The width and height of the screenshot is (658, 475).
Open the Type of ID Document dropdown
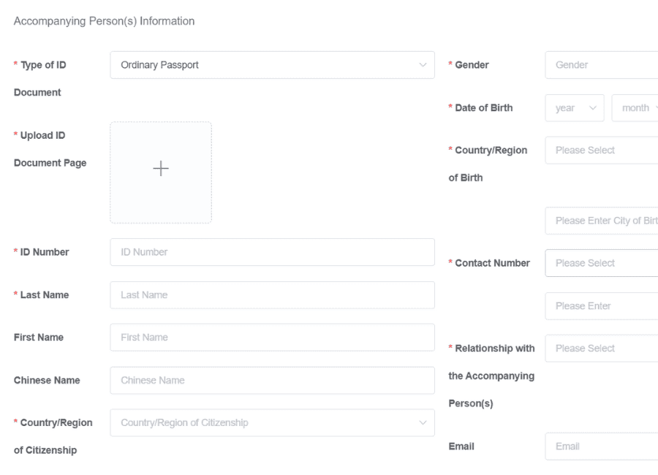pos(272,65)
